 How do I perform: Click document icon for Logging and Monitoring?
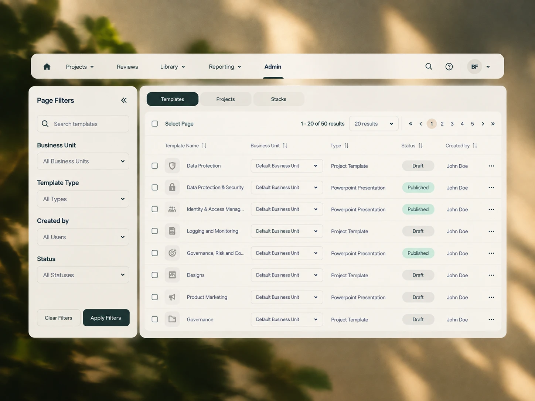click(x=172, y=231)
